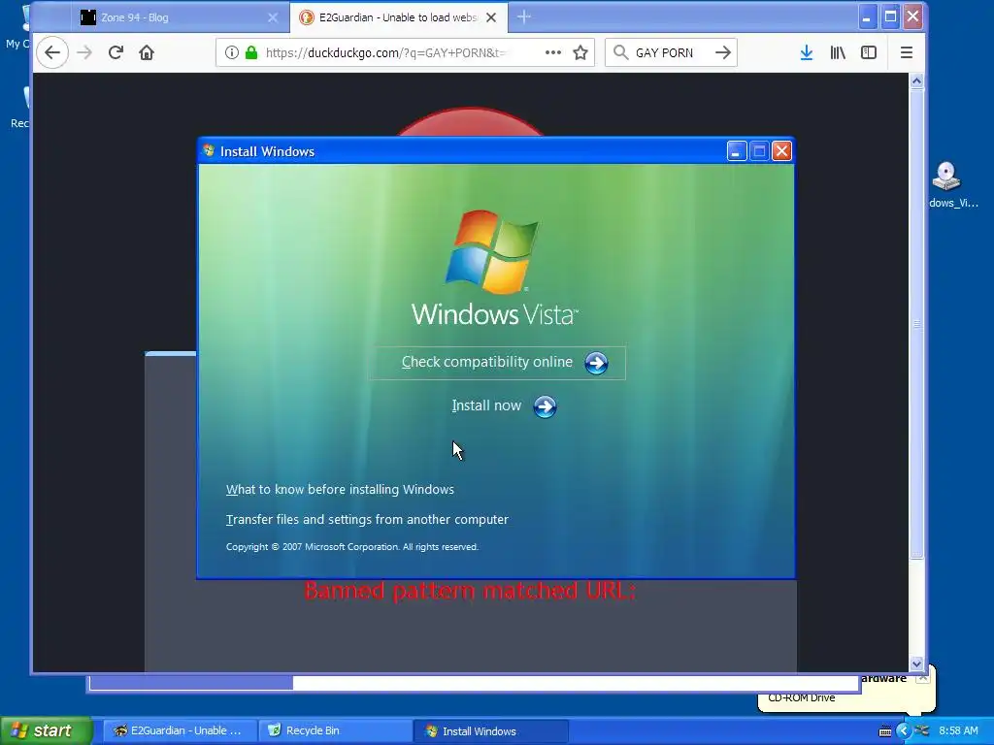Open the Firefox home page

coord(147,52)
